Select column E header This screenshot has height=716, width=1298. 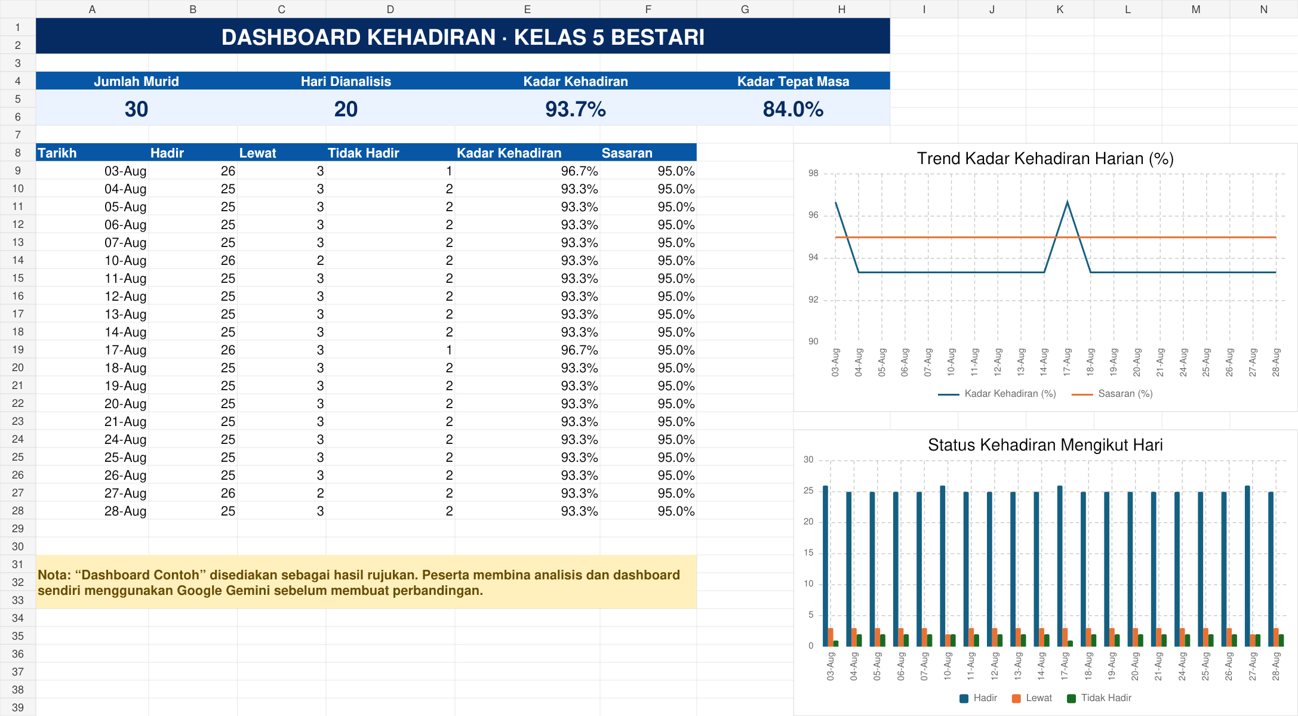point(527,9)
